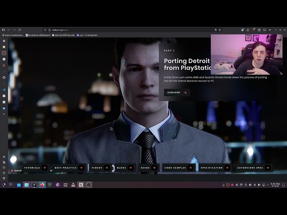Go back to previous page
Viewport: 287px width, 215px height.
[x=9, y=30]
